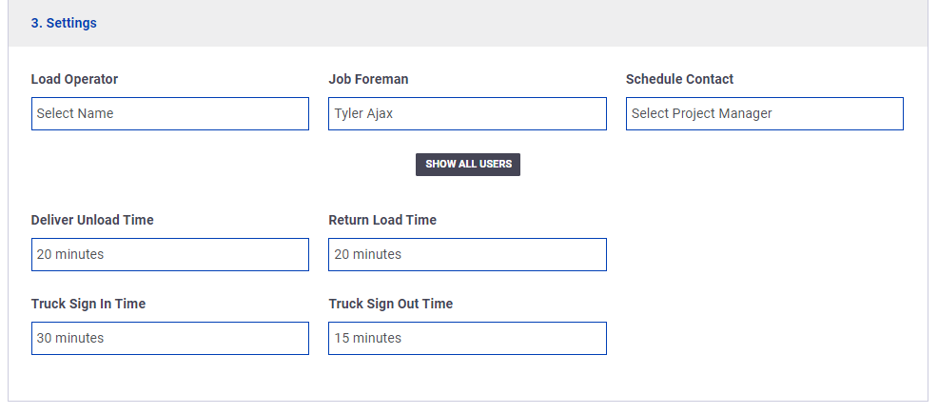Select the Deliver Unload Time field
Screen dimensions: 938x414
click(x=170, y=254)
